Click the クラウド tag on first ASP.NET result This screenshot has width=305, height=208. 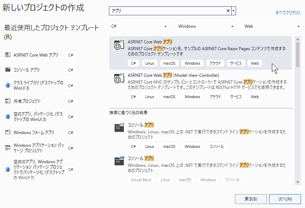click(x=215, y=63)
